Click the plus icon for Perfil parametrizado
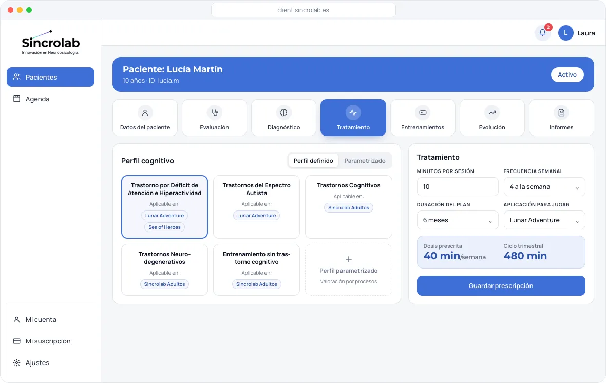606x383 pixels. (x=349, y=259)
